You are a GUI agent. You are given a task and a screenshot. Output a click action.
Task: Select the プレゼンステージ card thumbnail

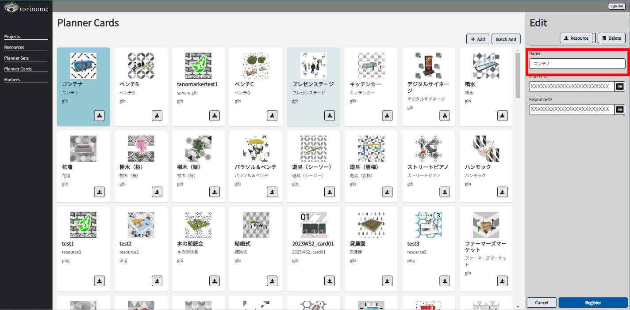313,66
